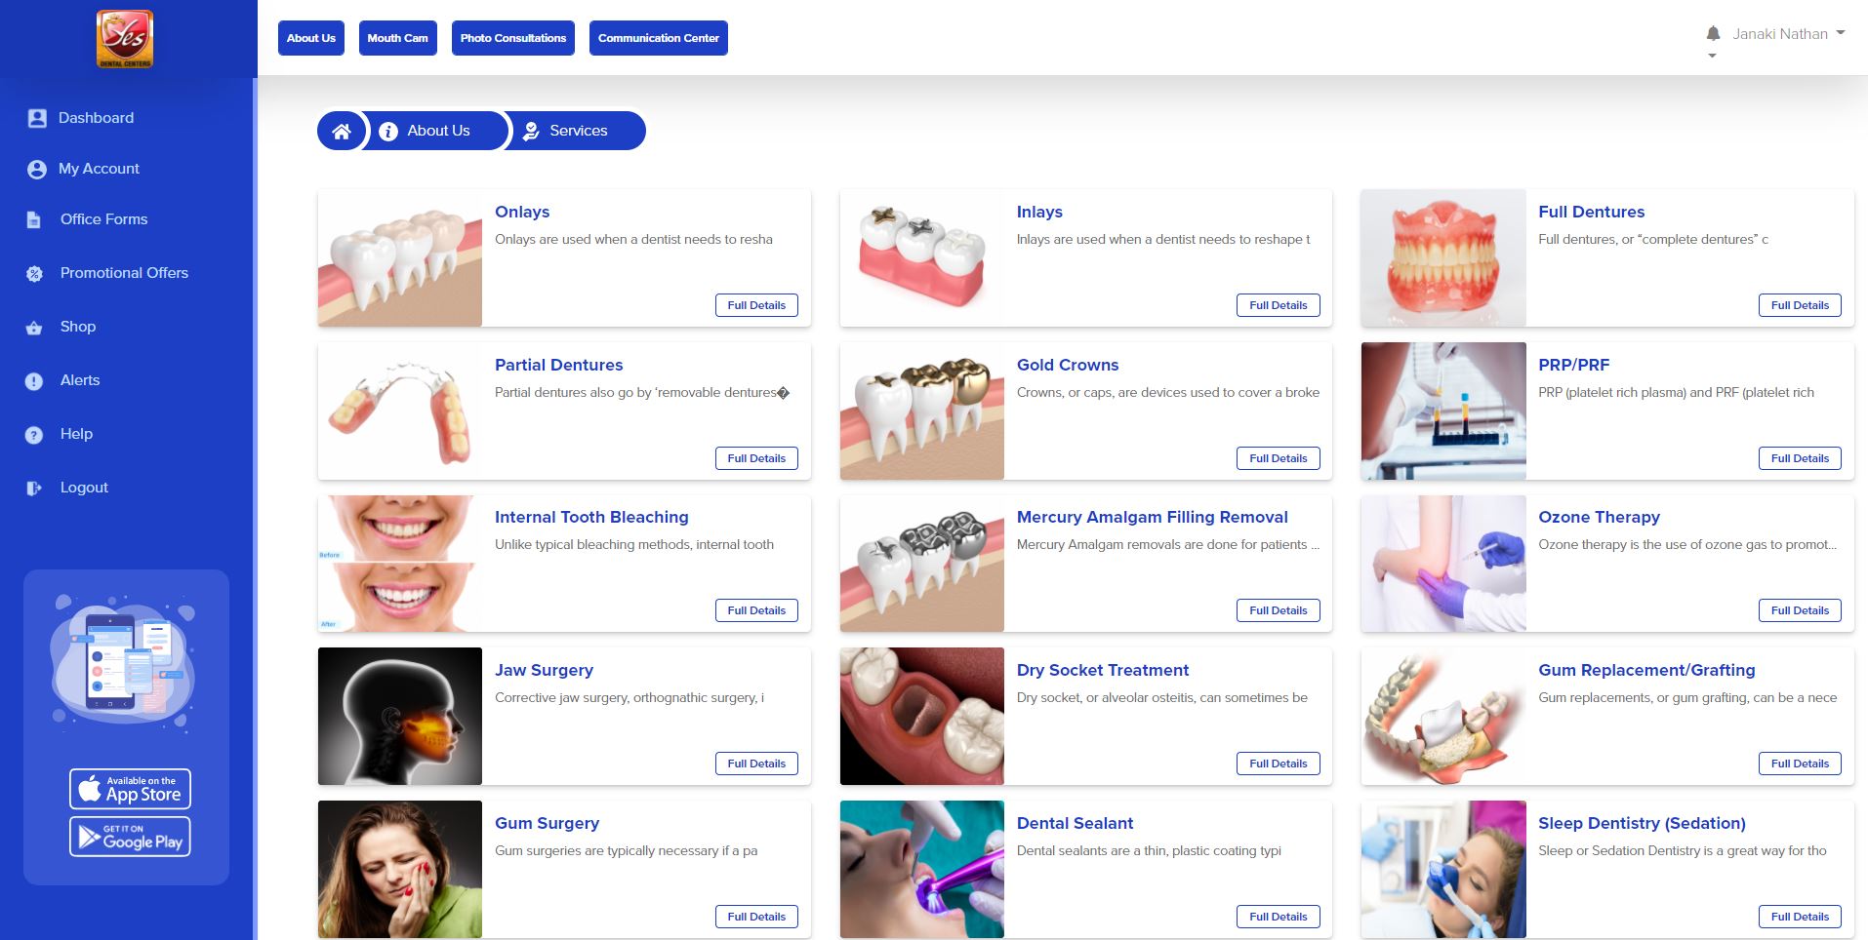The width and height of the screenshot is (1868, 940).
Task: Click the Alerts exclamation icon
Action: pyautogui.click(x=34, y=381)
